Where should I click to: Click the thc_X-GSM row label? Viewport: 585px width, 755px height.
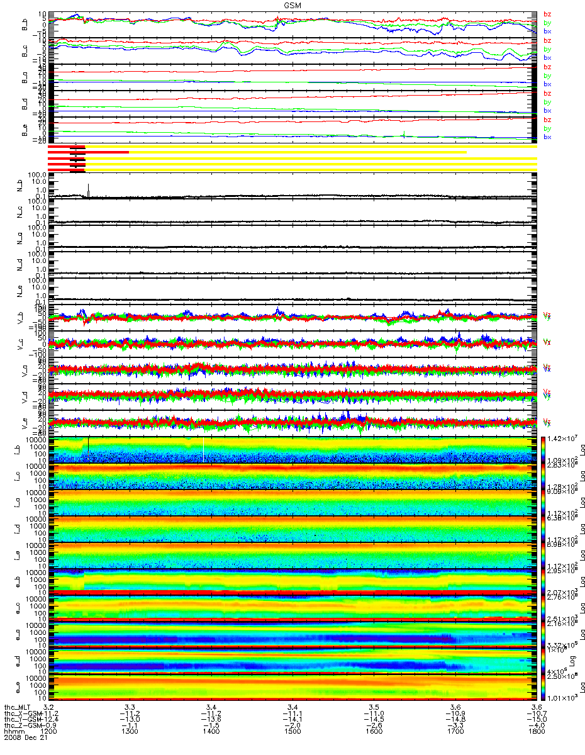pos(24,713)
